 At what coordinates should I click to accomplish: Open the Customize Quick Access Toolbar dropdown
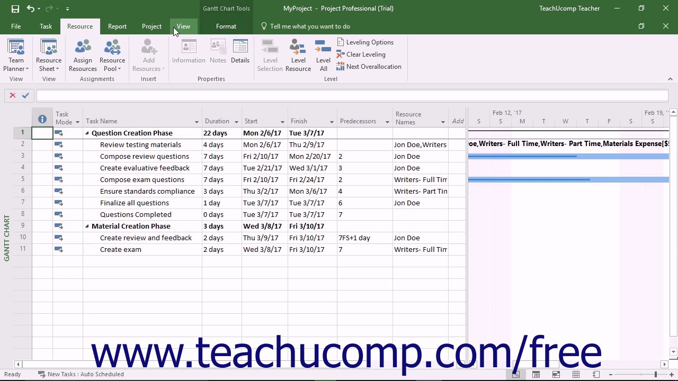(67, 9)
